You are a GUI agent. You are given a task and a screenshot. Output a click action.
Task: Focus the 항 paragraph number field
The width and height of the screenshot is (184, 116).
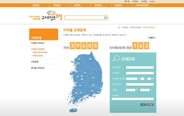point(149,79)
